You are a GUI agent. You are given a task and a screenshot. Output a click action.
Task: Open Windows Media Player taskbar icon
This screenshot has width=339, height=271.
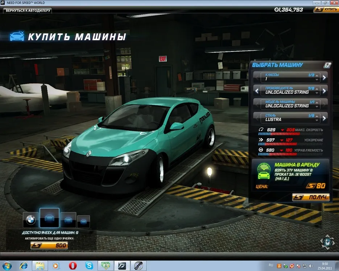[x=55, y=266]
